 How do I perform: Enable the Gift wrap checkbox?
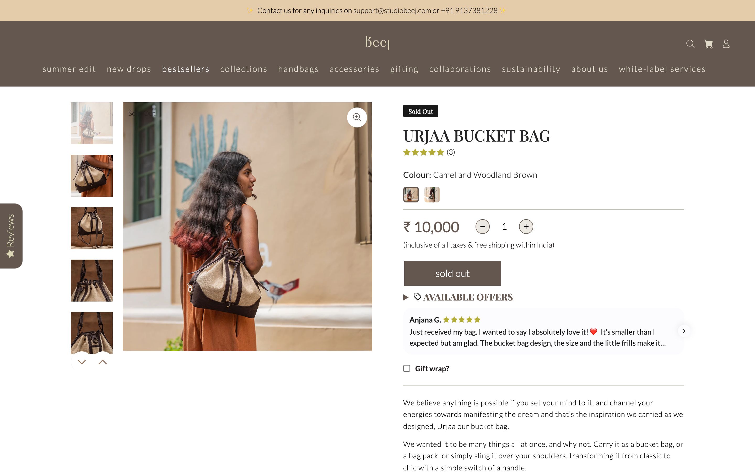click(407, 368)
